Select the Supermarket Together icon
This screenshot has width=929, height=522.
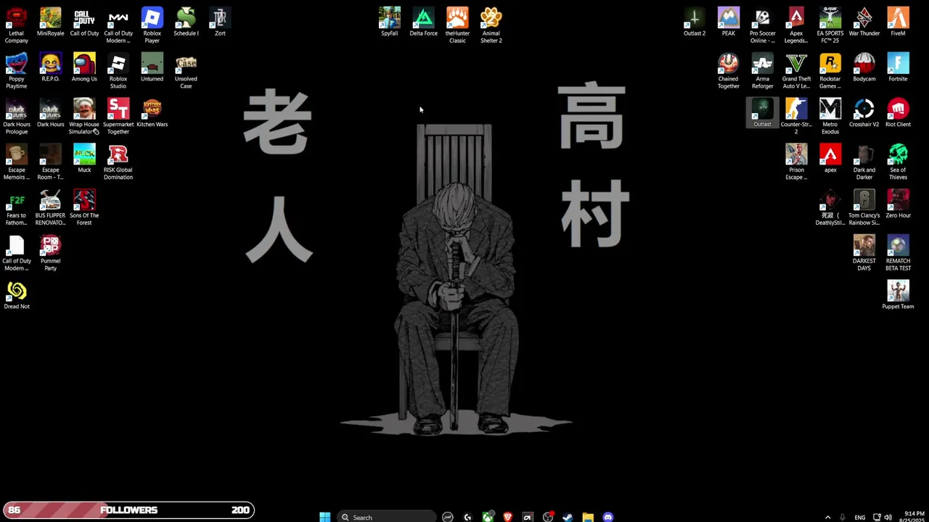coord(118,117)
